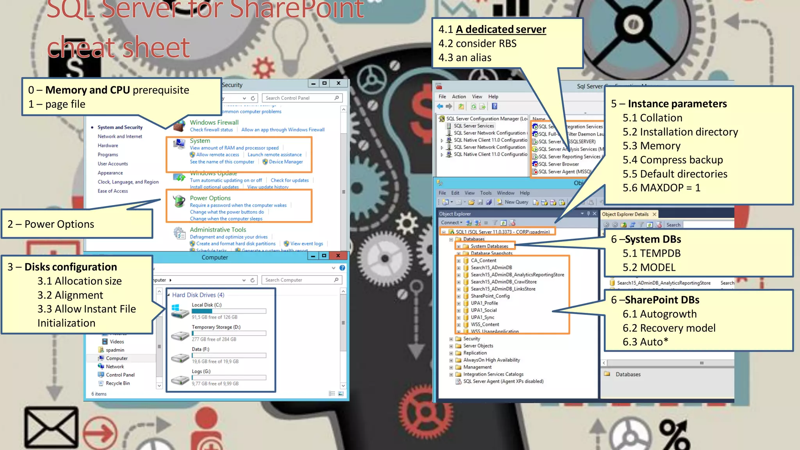
Task: Click Refresh icon in Object Explorer toolbar
Action: pos(504,223)
